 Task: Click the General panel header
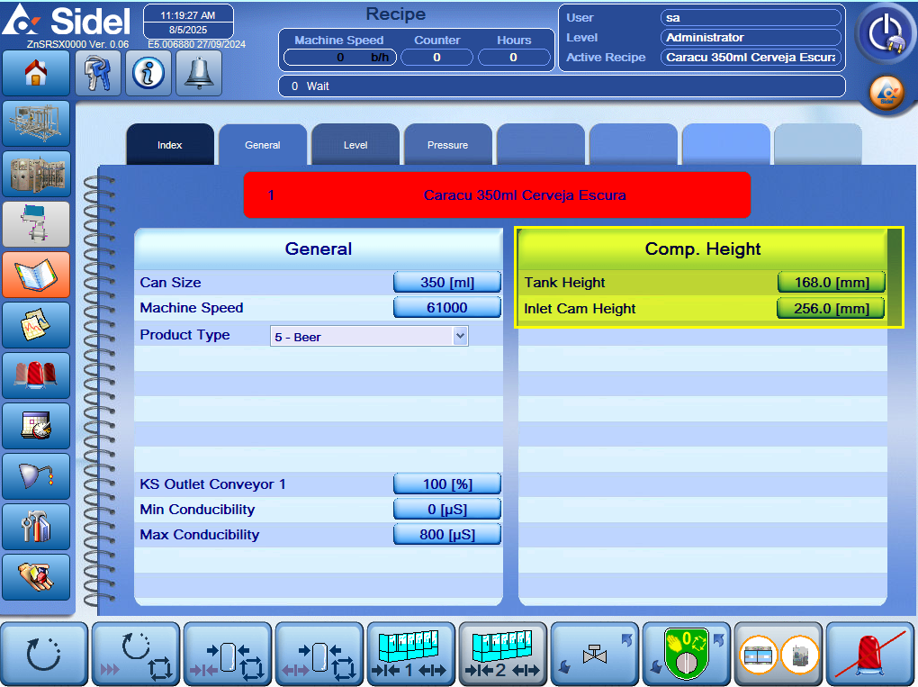319,249
